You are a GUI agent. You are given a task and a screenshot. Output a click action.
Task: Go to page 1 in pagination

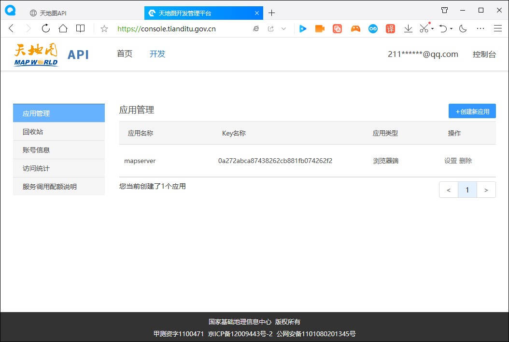coord(467,190)
